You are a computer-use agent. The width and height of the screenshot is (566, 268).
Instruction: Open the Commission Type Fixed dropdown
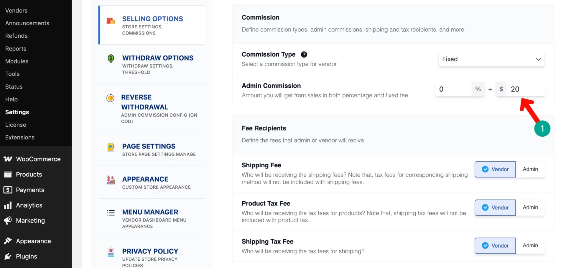coord(491,59)
